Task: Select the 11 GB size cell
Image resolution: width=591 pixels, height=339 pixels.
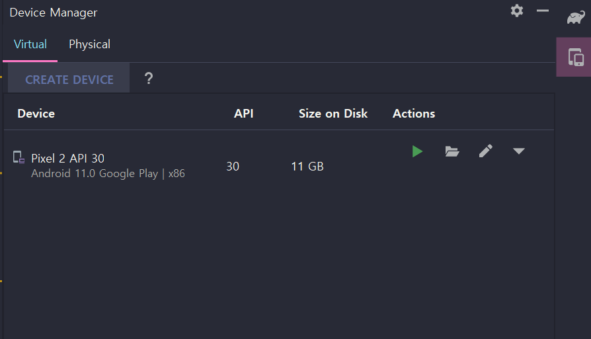Action: [x=307, y=166]
